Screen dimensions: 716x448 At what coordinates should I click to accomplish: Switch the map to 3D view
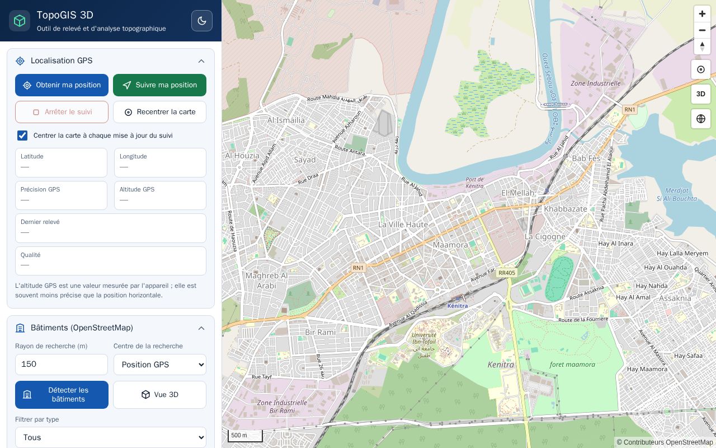[701, 94]
